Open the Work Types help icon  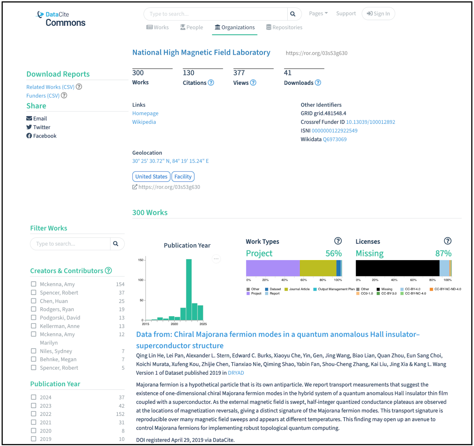click(x=338, y=241)
